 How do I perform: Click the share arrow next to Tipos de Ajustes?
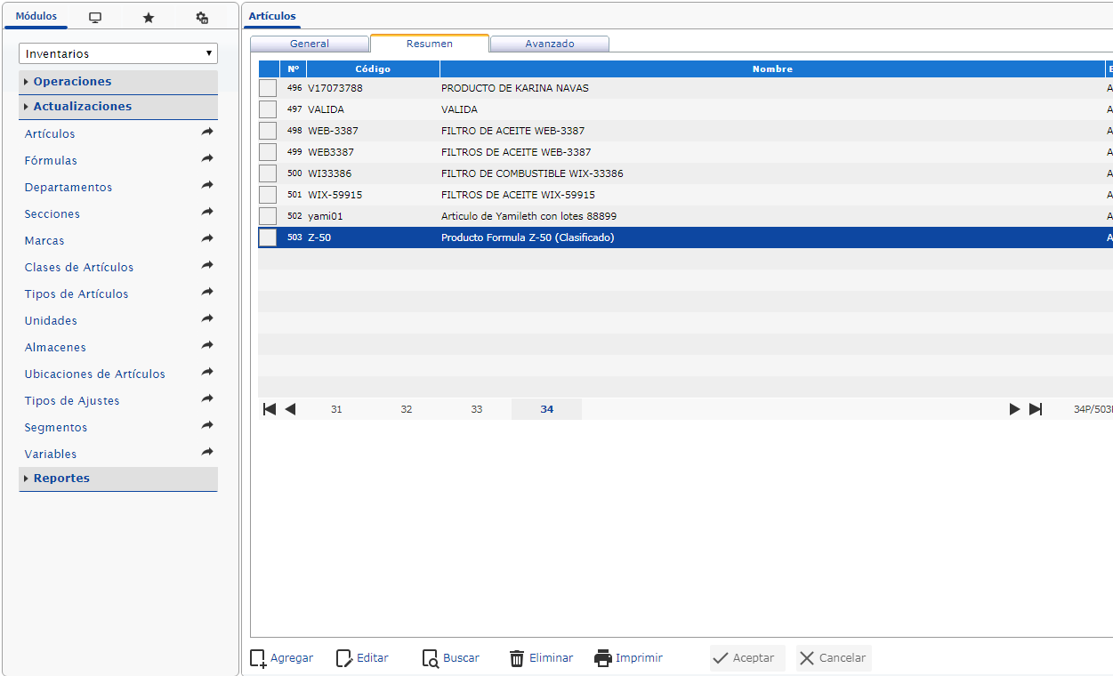207,398
